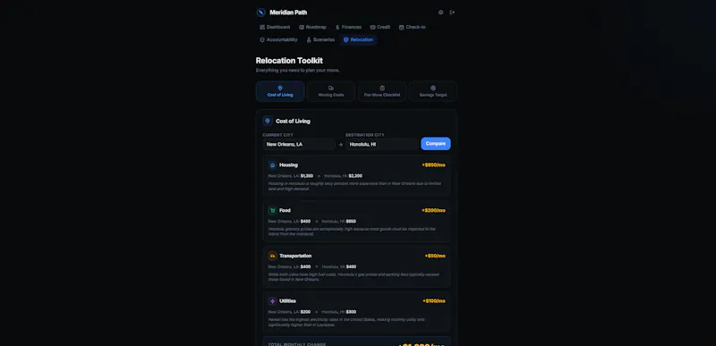Open the Dashboard nav item
The height and width of the screenshot is (346, 716).
pos(275,27)
